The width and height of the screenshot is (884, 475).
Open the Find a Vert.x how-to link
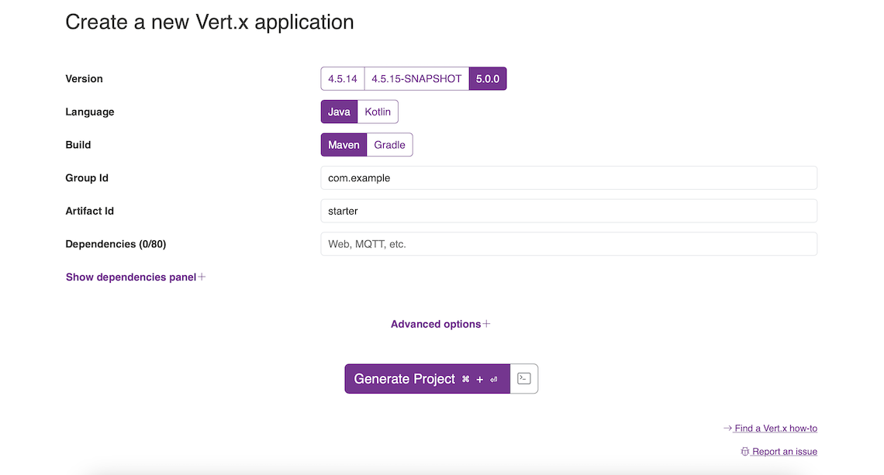pos(770,429)
